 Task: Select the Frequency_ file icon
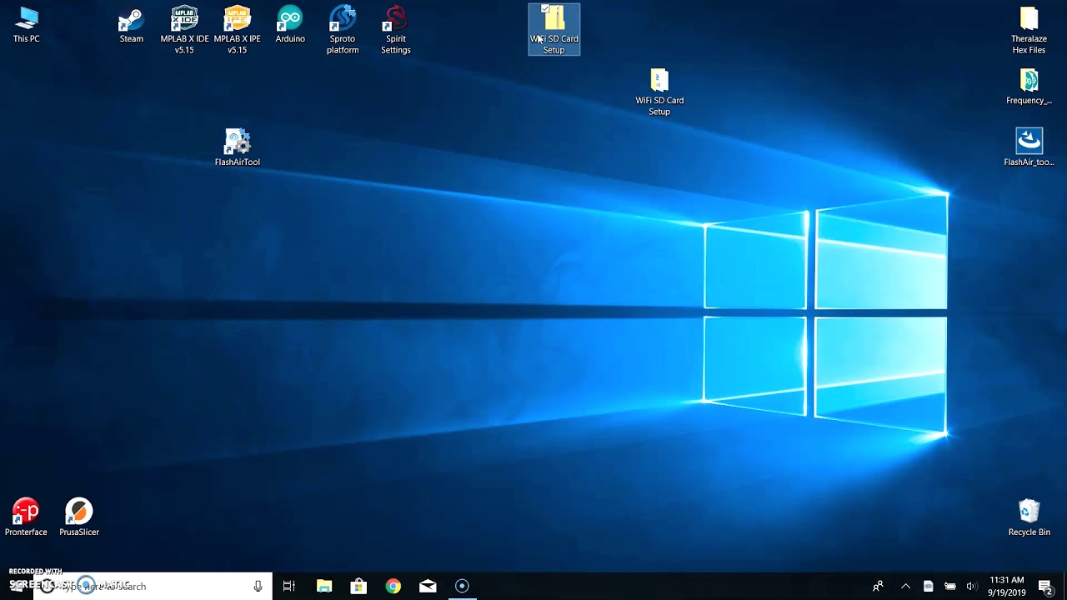pos(1029,87)
